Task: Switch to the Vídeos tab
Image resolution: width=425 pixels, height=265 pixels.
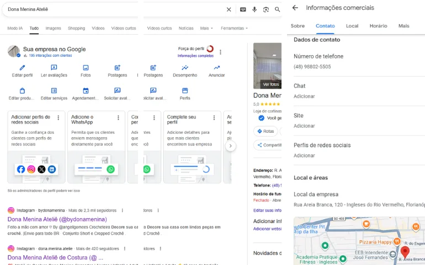Action: pyautogui.click(x=98, y=28)
